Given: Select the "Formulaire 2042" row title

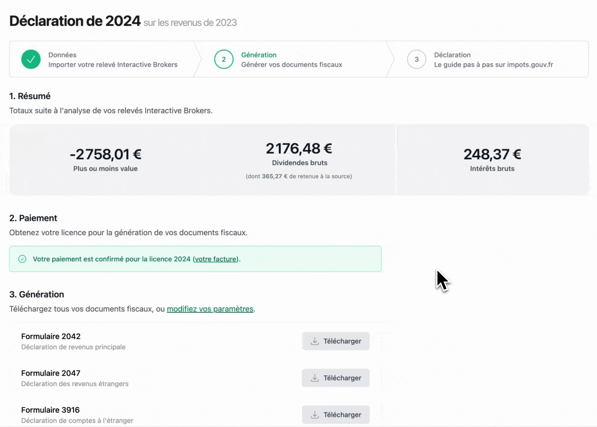Looking at the screenshot, I should coord(51,336).
